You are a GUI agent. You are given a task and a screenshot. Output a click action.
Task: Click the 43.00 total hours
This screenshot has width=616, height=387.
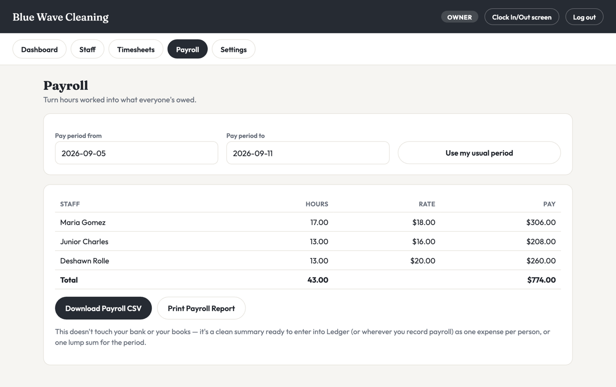[x=318, y=280]
